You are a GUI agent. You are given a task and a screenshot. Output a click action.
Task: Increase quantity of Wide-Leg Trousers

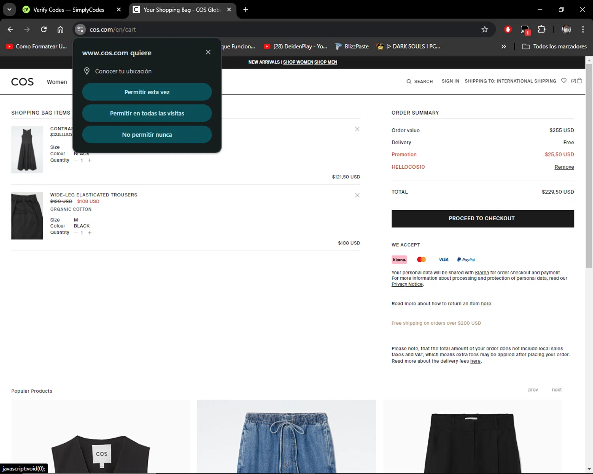point(89,233)
